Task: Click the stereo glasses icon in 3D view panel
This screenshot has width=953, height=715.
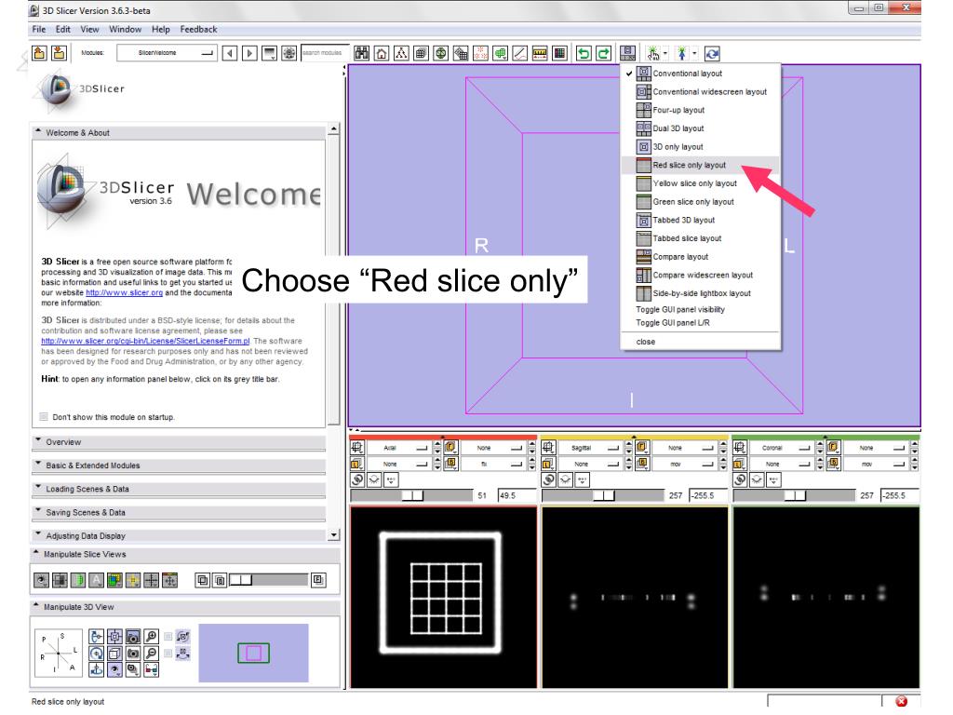Action: [152, 670]
